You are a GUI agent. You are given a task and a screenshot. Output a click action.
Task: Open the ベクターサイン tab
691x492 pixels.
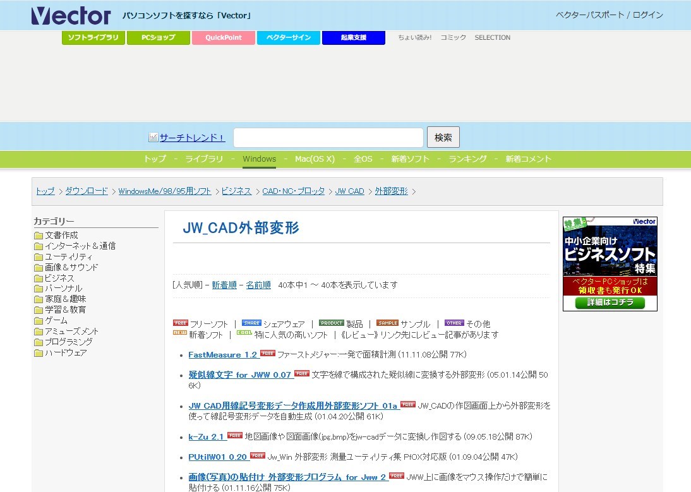click(x=289, y=37)
